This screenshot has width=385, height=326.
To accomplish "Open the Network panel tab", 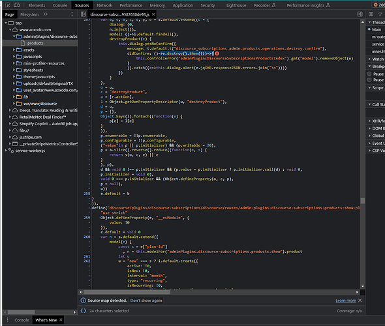I will point(104,5).
